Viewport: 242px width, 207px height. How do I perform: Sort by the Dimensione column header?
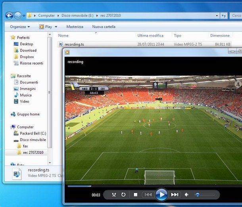[x=220, y=35]
